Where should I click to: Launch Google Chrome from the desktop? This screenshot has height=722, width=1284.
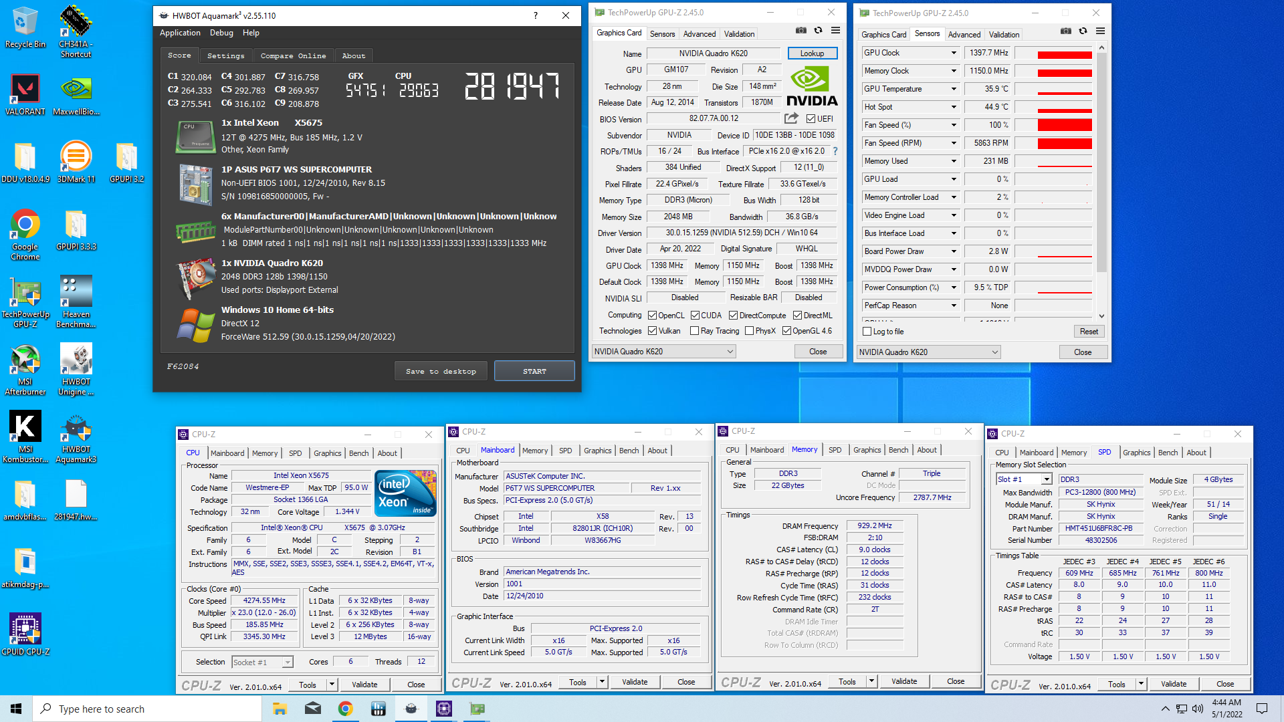click(x=25, y=235)
